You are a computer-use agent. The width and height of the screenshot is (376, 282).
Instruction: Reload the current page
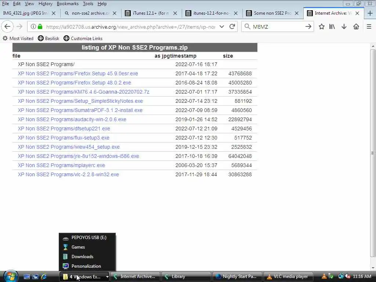point(232,26)
